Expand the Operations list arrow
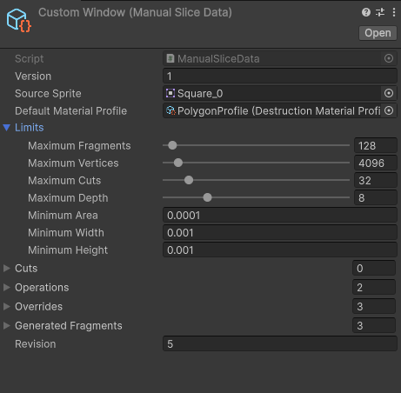Screen dimensions: 401x393 pos(6,287)
